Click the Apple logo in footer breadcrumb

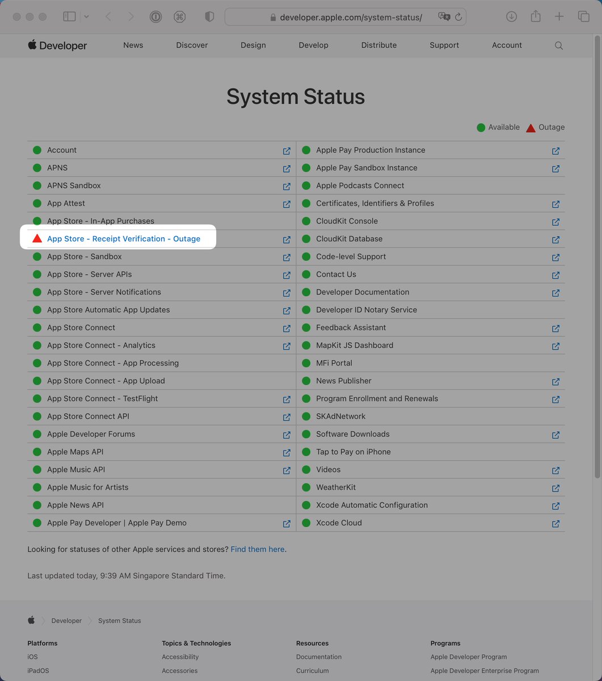(x=31, y=620)
